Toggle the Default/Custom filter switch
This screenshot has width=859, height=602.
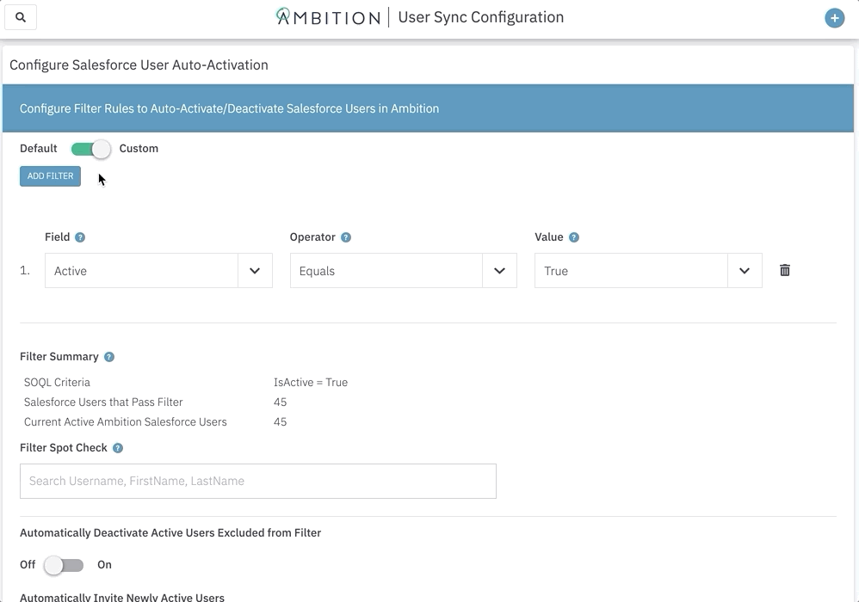click(91, 149)
